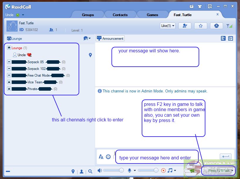Click the heart badge next to Uncle
Screen dimensions: 240x179
[x=29, y=55]
